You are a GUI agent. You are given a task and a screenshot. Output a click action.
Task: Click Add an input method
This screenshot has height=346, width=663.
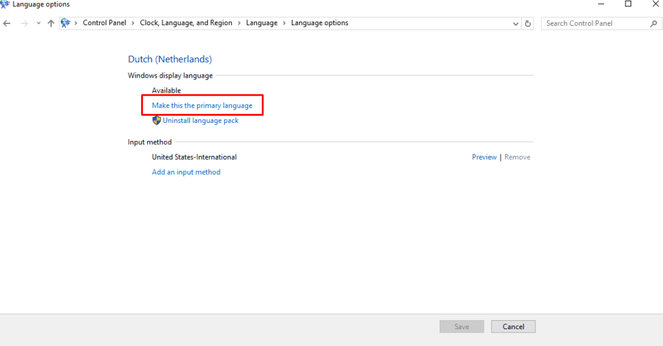click(186, 172)
